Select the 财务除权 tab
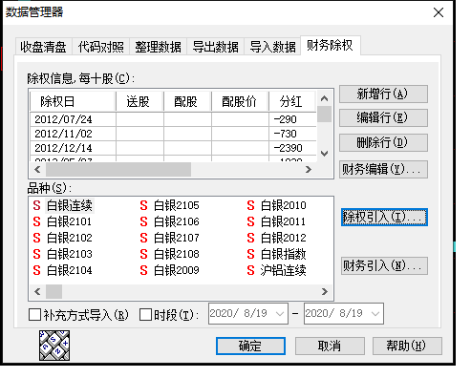Image resolution: width=471 pixels, height=378 pixels. point(331,46)
